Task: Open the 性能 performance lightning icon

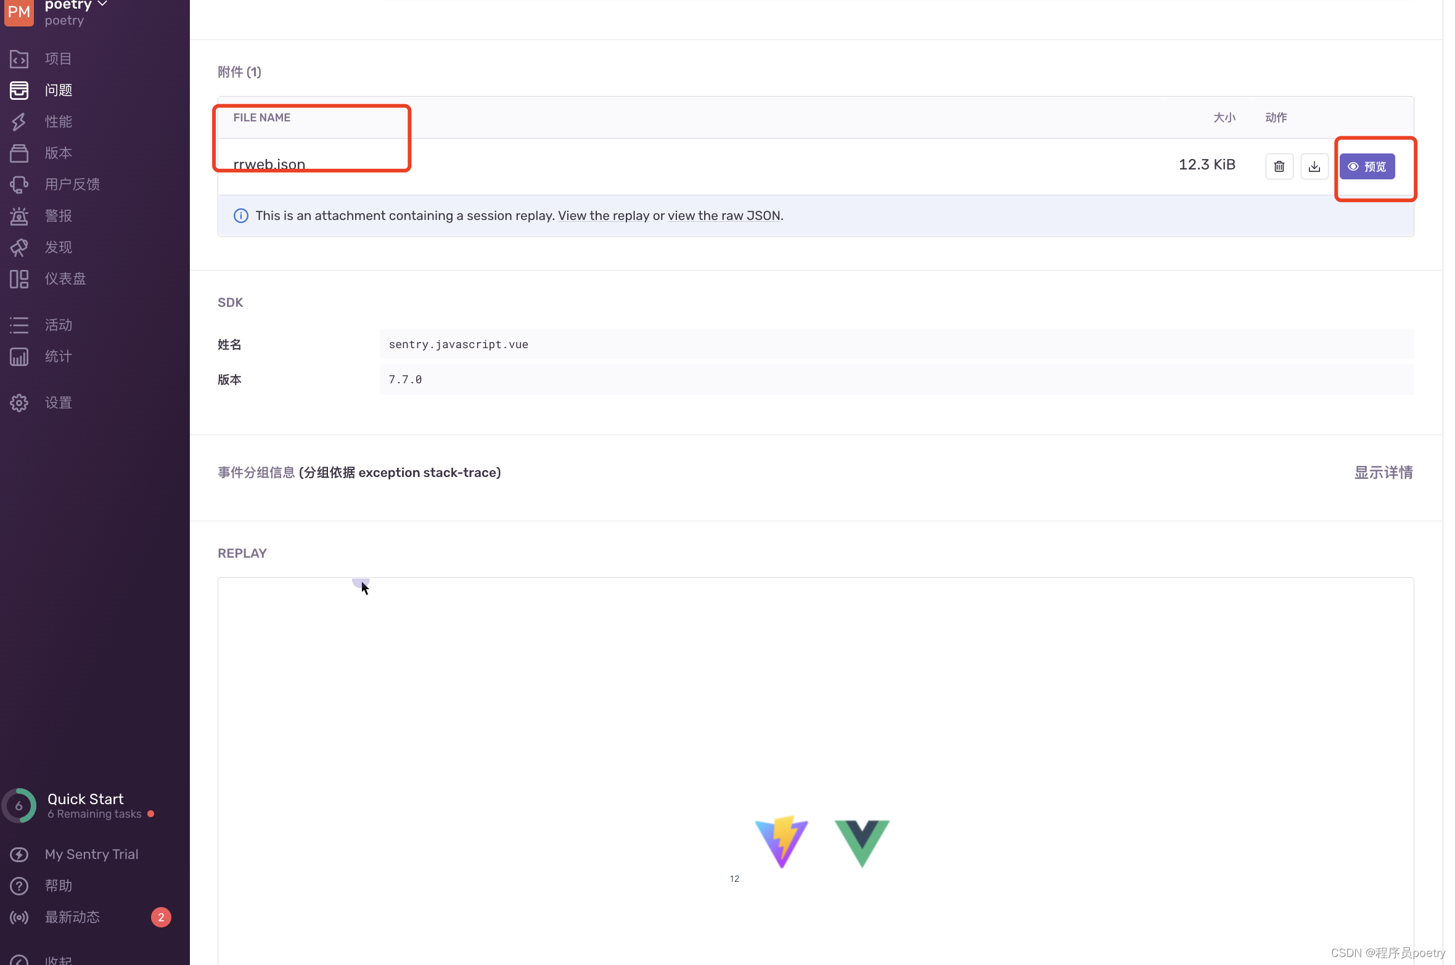Action: coord(19,121)
